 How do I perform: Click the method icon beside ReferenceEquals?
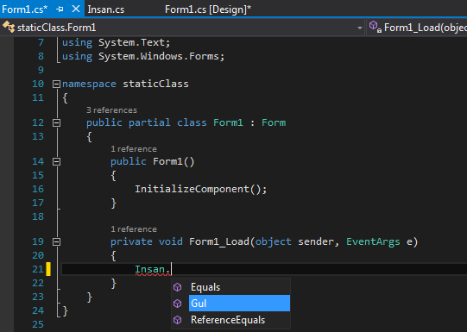coord(178,320)
